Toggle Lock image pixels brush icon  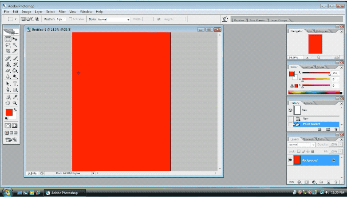[303, 151]
